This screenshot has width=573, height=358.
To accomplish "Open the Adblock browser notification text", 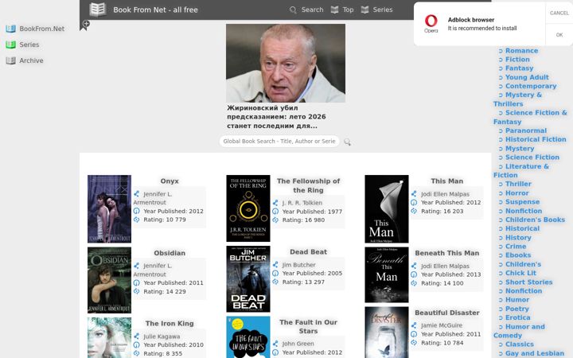I will (482, 24).
